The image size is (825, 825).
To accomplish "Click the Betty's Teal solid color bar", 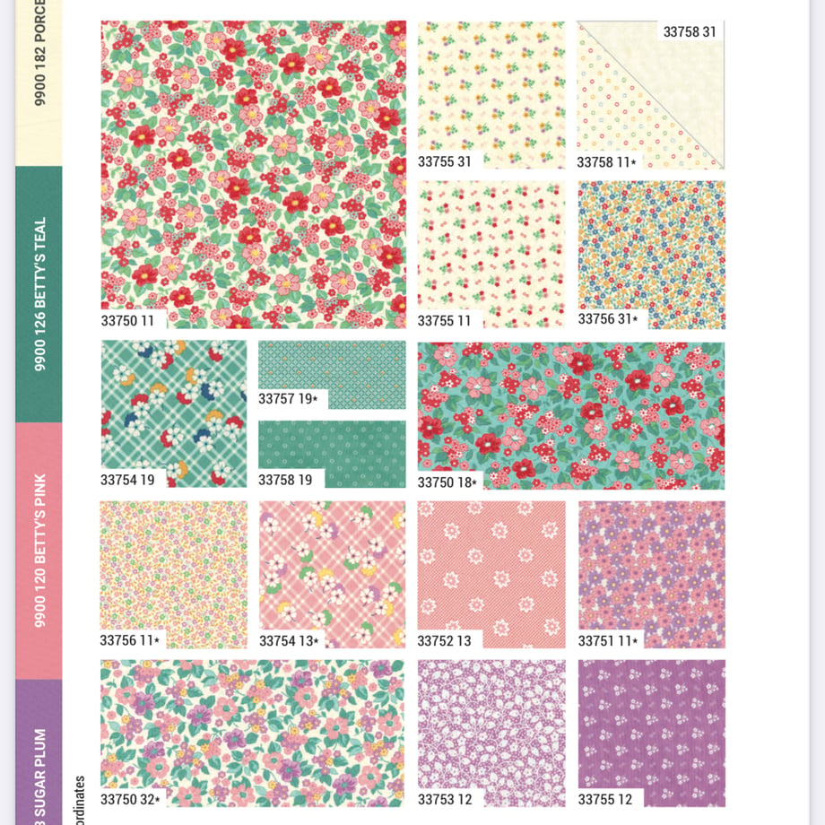I will (39, 294).
